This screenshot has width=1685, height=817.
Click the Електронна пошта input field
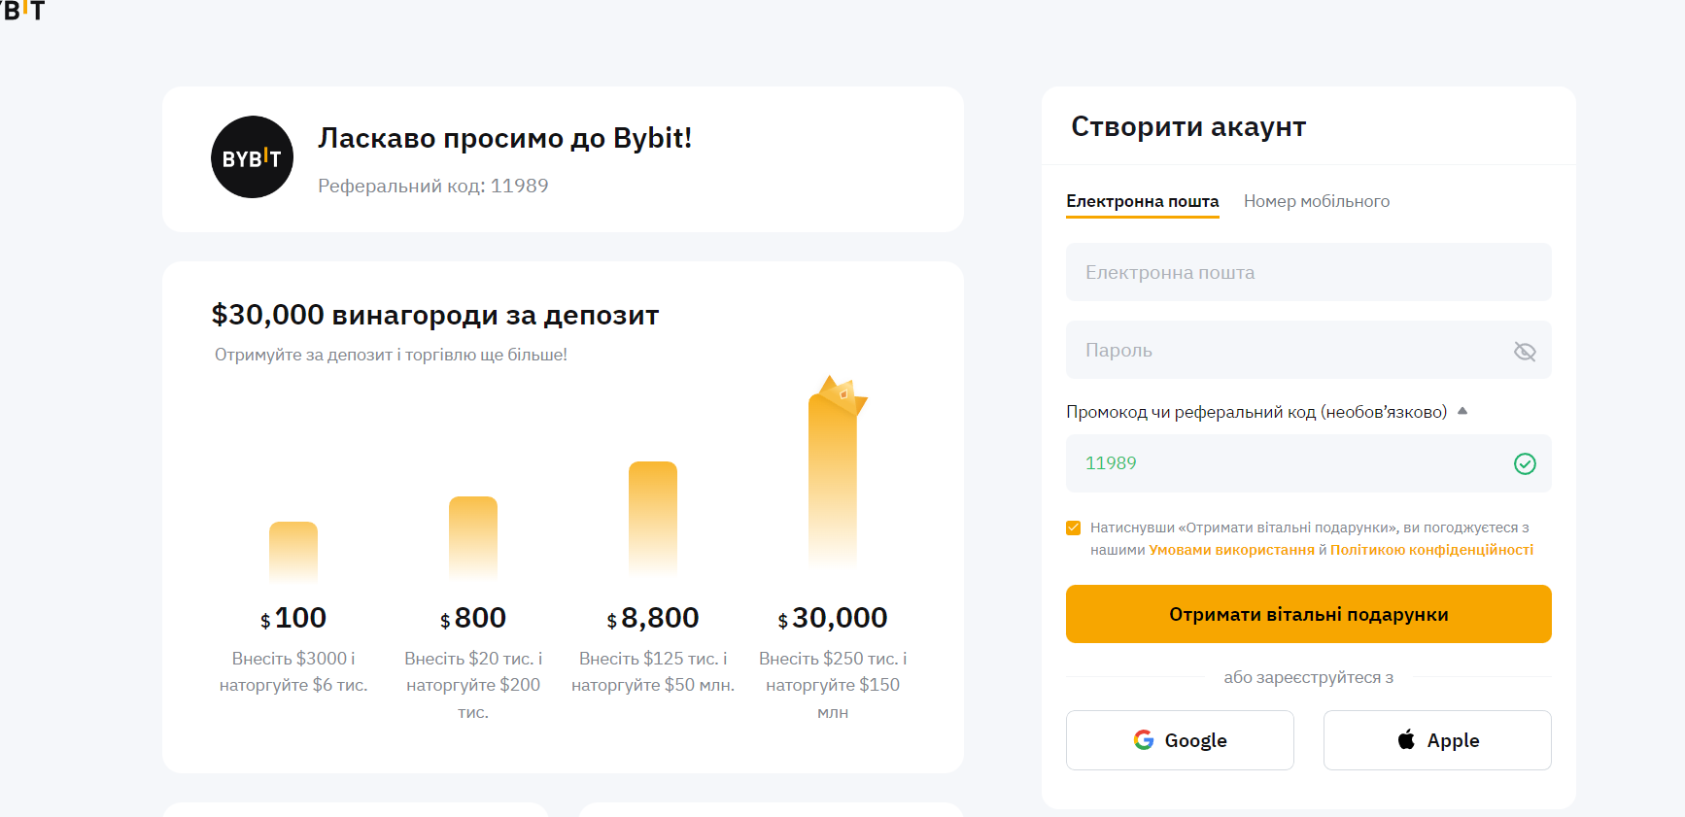pyautogui.click(x=1308, y=272)
